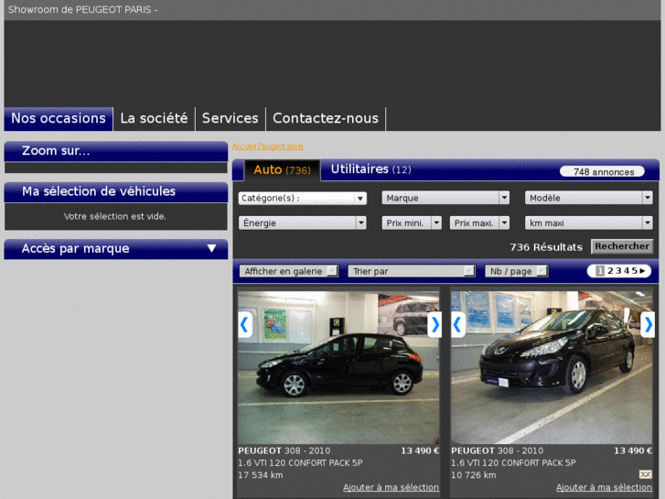Switch to the Auto (736) tab
Image resolution: width=665 pixels, height=499 pixels.
point(282,170)
